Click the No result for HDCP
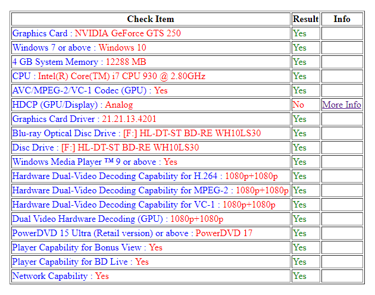 298,105
